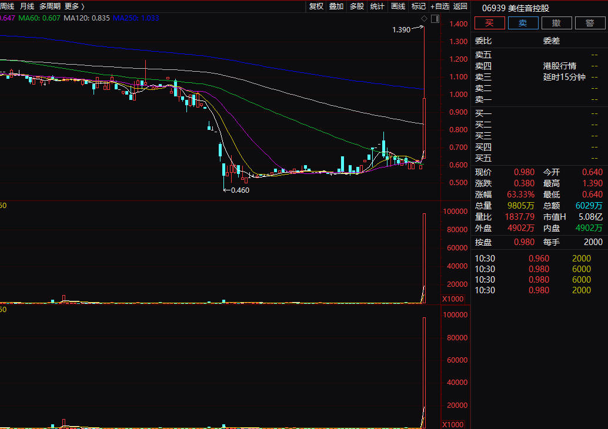Expand the 更多 periods menu
This screenshot has height=429, width=608.
tap(74, 6)
